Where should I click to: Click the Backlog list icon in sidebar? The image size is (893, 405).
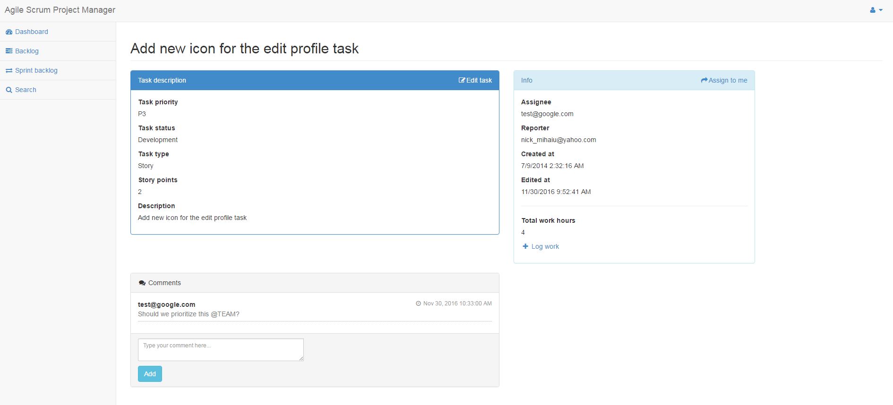(x=9, y=51)
